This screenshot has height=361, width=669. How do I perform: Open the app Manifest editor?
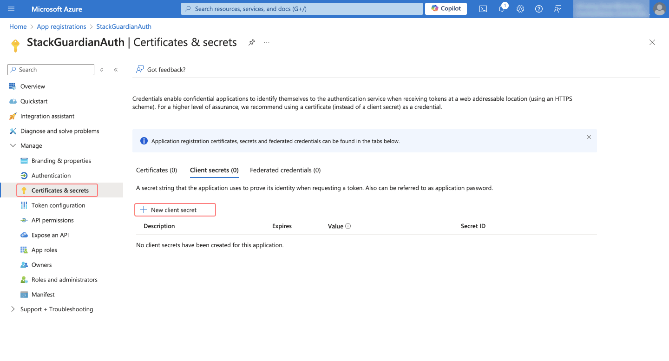click(42, 294)
